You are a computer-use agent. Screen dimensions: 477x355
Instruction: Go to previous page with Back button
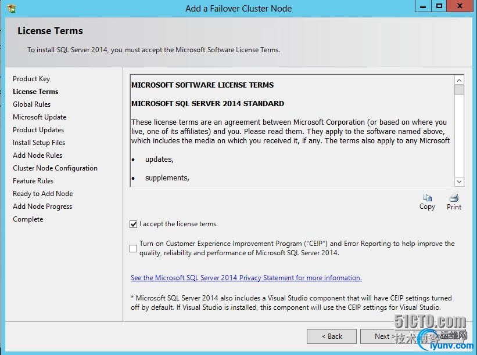click(332, 336)
